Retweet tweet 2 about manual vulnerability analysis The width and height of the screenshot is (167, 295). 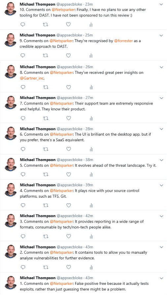pos(46,267)
